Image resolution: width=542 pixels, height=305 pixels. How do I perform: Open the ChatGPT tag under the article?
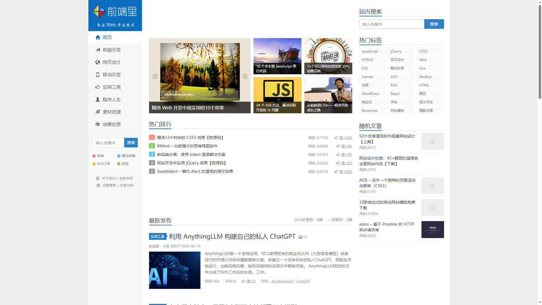[303, 281]
